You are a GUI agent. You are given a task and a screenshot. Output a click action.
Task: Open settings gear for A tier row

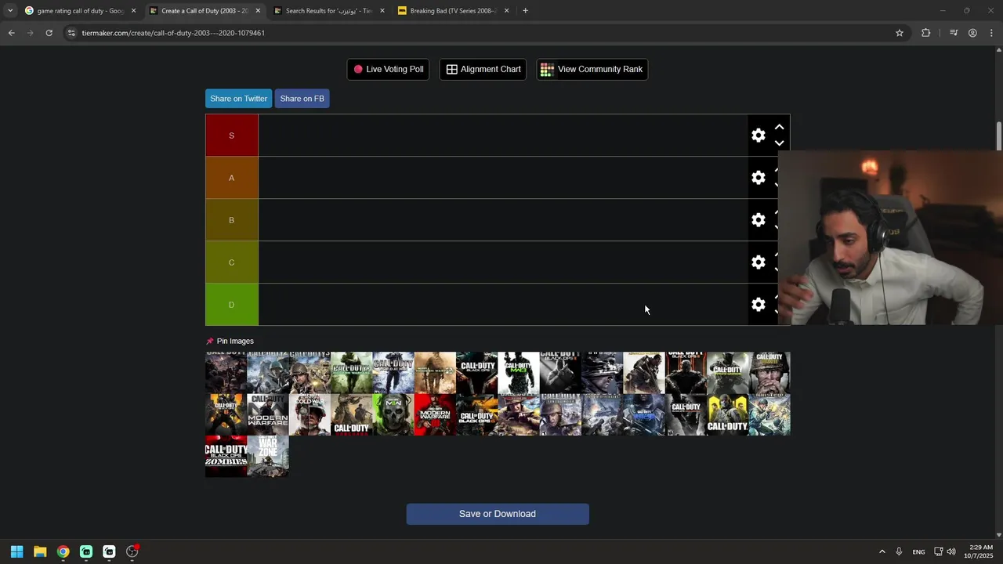[x=758, y=178]
